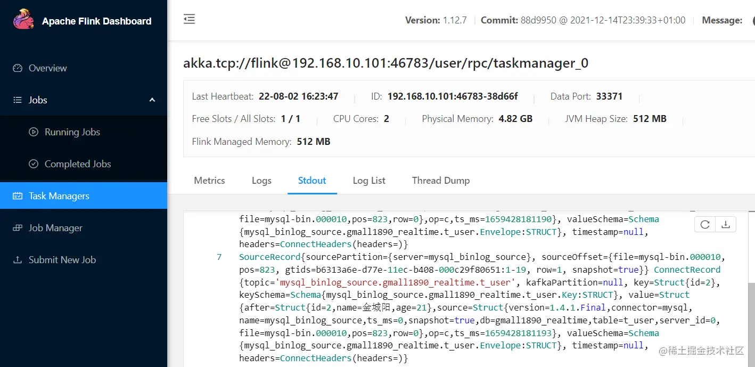Image resolution: width=755 pixels, height=367 pixels.
Task: Select Task Managers in the sidebar
Action: click(84, 196)
